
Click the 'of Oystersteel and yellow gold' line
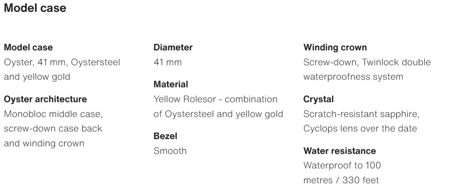(x=218, y=114)
